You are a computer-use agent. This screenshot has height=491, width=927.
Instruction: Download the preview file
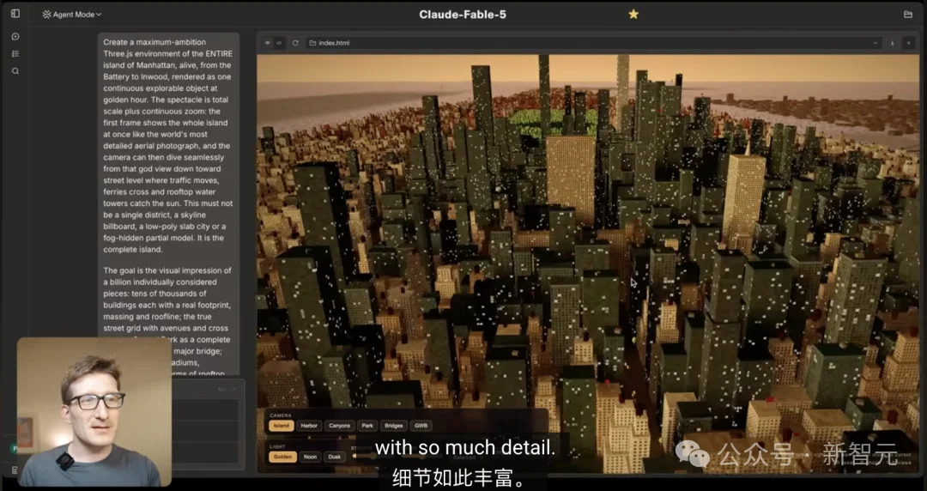(x=892, y=43)
